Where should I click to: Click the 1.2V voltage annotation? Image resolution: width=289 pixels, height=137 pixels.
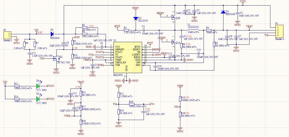76,48
